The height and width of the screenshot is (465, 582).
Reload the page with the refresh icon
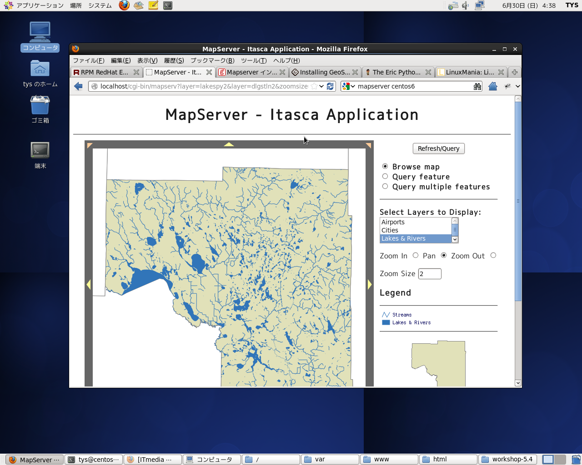pos(331,86)
